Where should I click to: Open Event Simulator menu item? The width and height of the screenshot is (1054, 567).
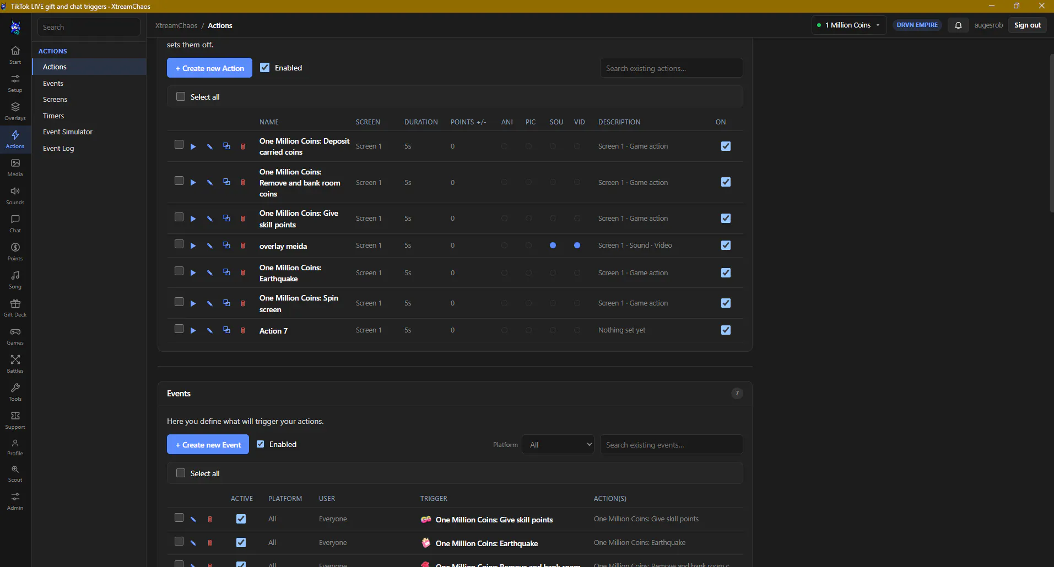point(68,132)
